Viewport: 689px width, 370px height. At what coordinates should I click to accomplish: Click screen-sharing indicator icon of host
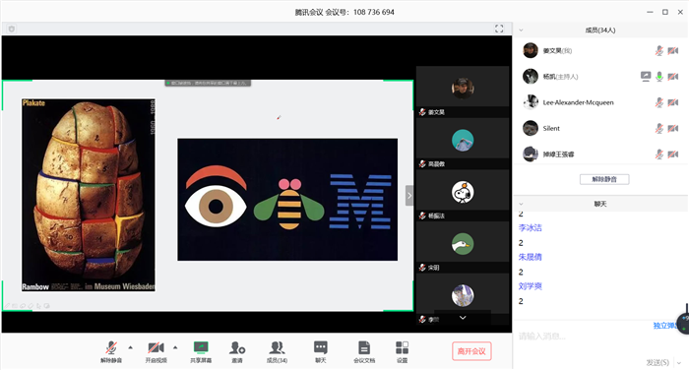tap(646, 77)
